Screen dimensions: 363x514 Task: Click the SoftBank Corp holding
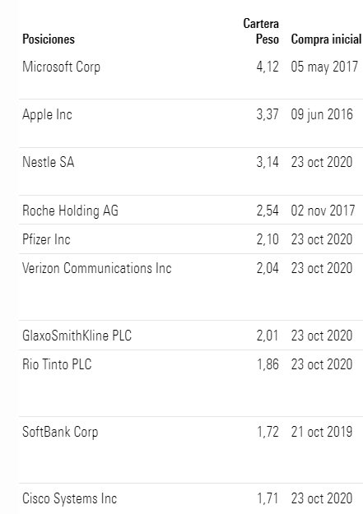click(60, 432)
